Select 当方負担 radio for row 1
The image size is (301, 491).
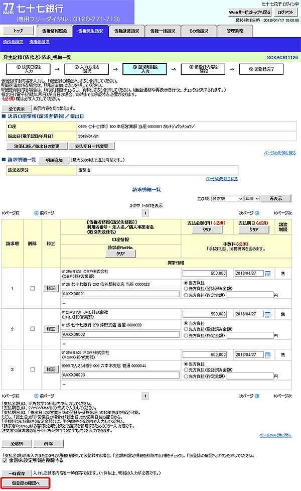186,283
